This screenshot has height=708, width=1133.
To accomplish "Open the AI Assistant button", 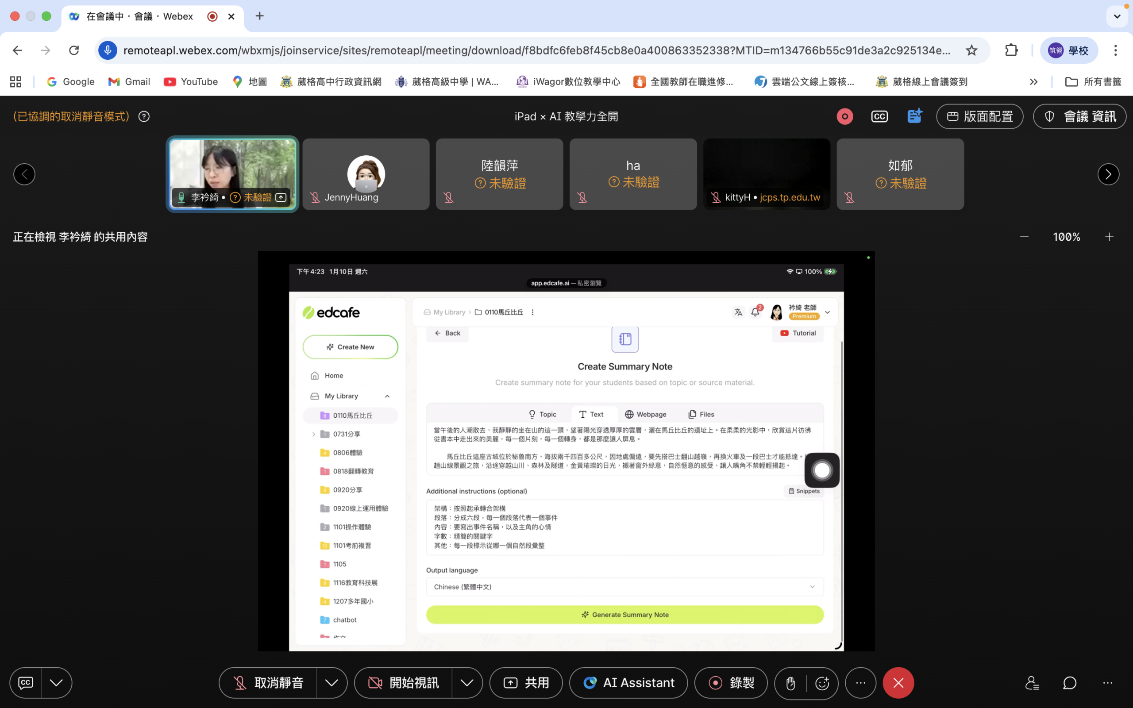I will click(x=628, y=683).
